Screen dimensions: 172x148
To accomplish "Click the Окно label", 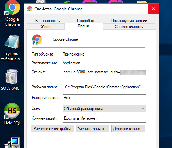I will pos(36,108).
